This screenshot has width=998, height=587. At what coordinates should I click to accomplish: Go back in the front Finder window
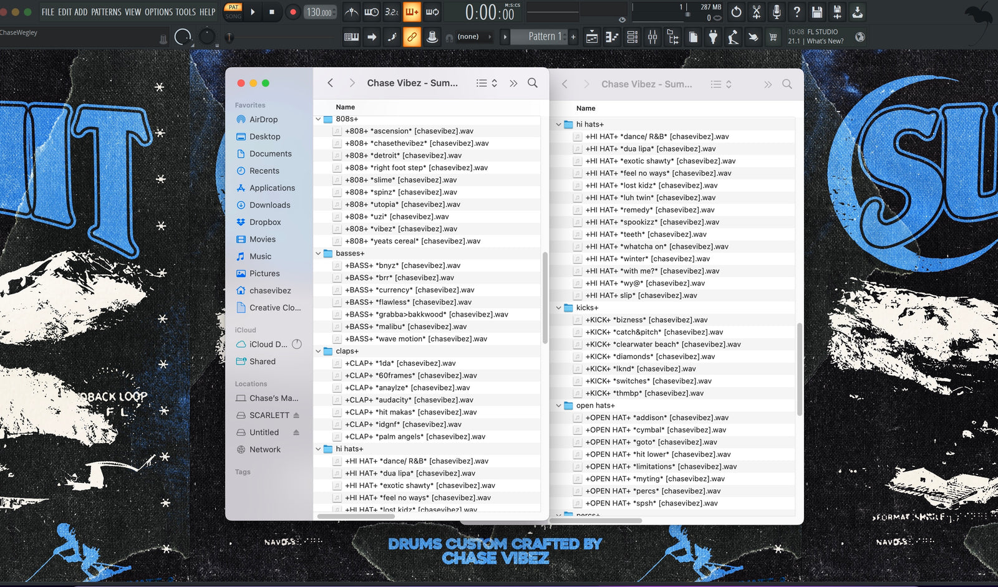[331, 83]
